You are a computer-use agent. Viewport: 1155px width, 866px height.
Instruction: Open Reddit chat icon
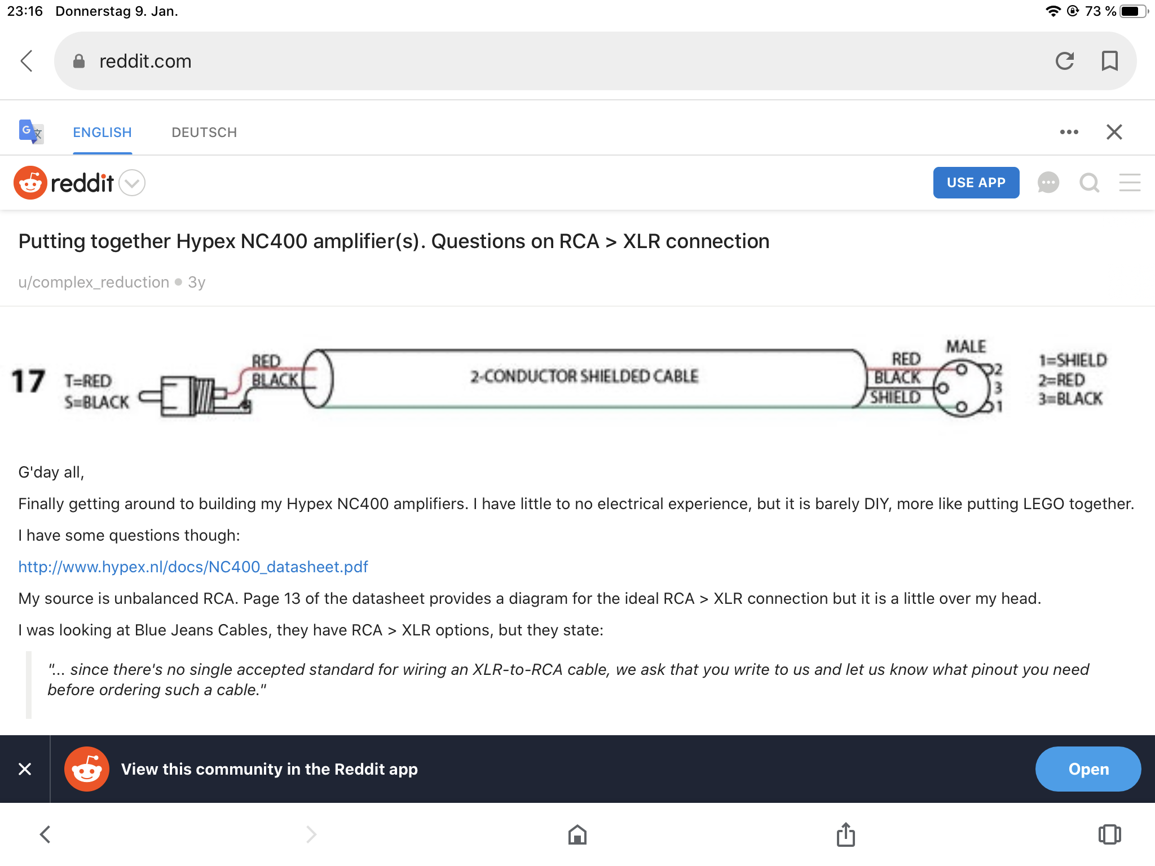[1048, 183]
